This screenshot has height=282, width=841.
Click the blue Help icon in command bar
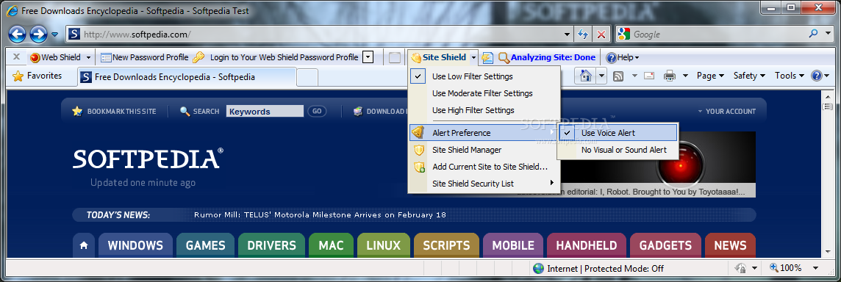point(816,76)
